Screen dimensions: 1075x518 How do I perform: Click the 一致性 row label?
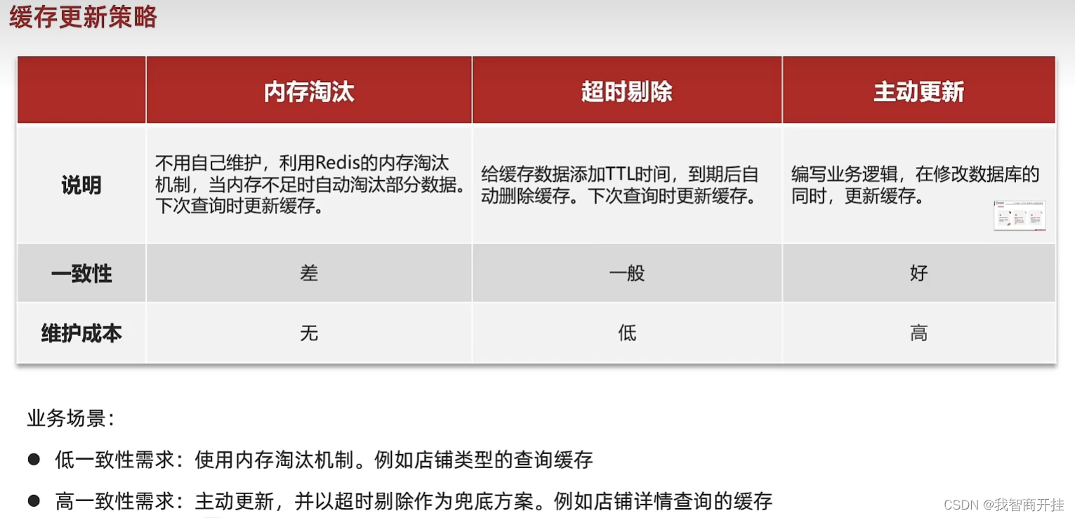click(81, 273)
